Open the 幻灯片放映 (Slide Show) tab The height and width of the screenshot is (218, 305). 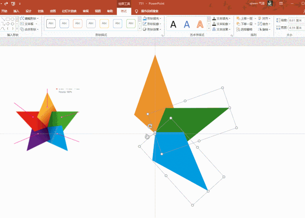click(69, 11)
